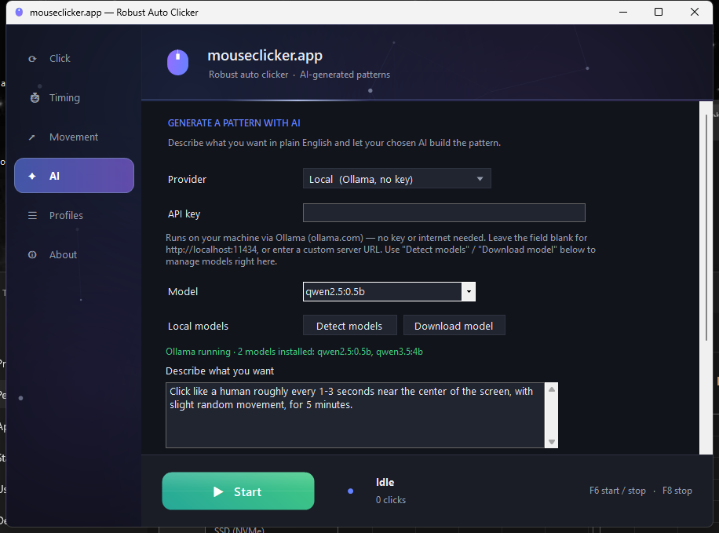The width and height of the screenshot is (719, 533).
Task: Click the Movement arrow icon in sidebar
Action: pos(31,137)
